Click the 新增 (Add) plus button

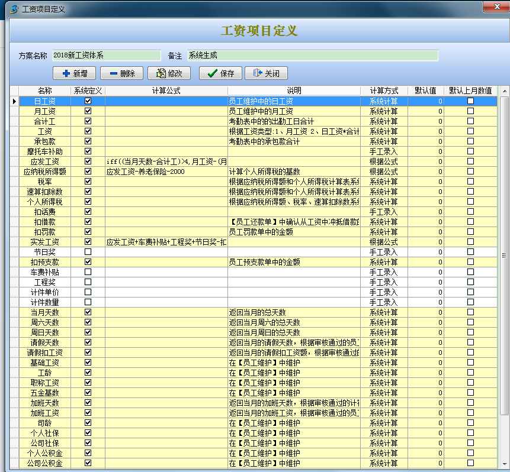74,73
